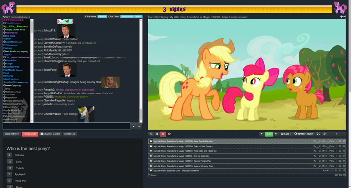Open the Channel Control panel
The width and height of the screenshot is (351, 188).
[50, 134]
